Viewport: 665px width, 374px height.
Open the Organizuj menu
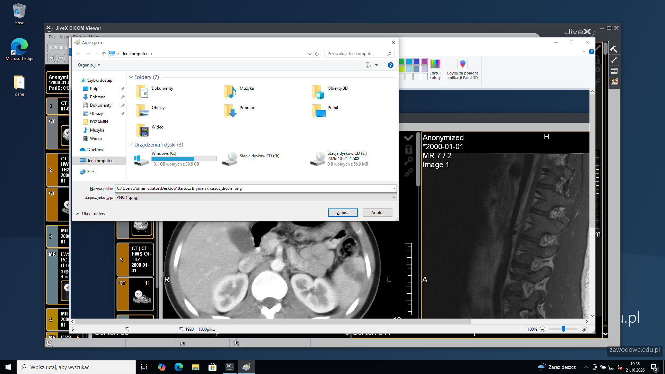click(89, 65)
